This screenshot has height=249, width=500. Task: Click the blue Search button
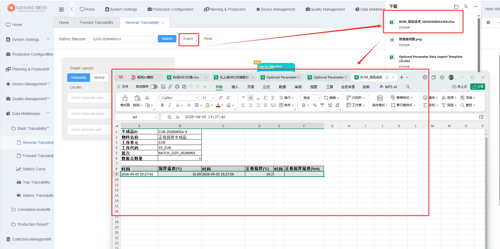click(167, 39)
